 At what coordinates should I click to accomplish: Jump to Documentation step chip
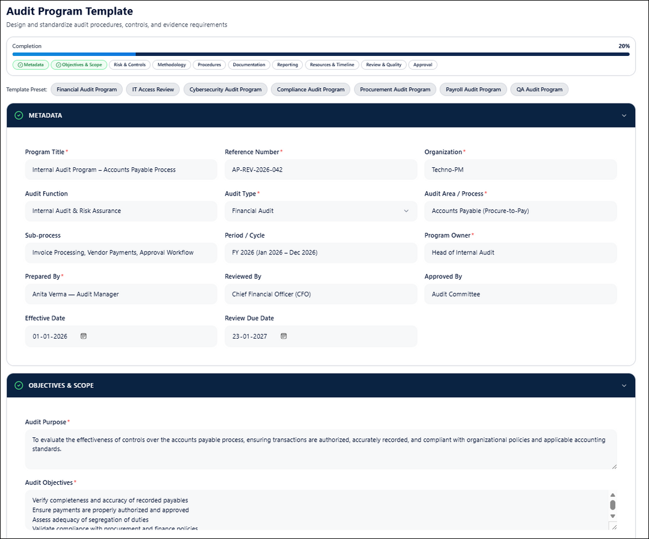click(x=249, y=64)
